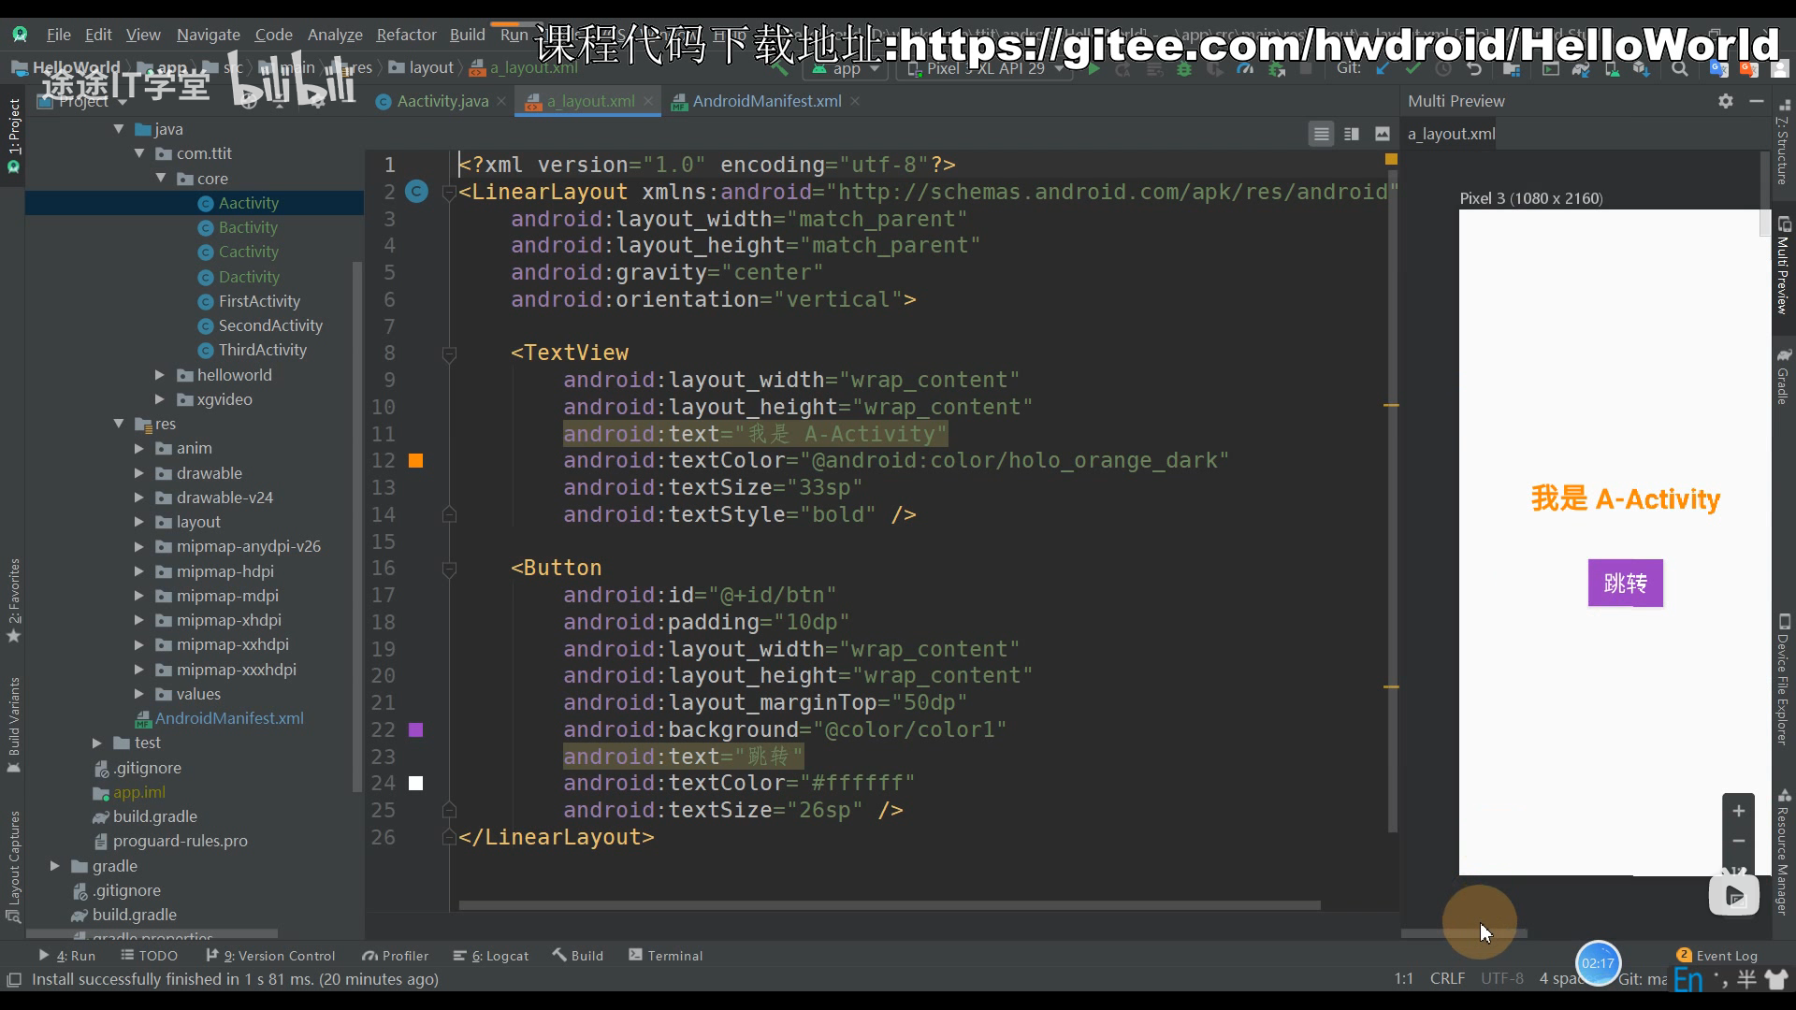Viewport: 1796px width, 1010px height.
Task: Click the class gutter icon on line 2
Action: point(416,192)
